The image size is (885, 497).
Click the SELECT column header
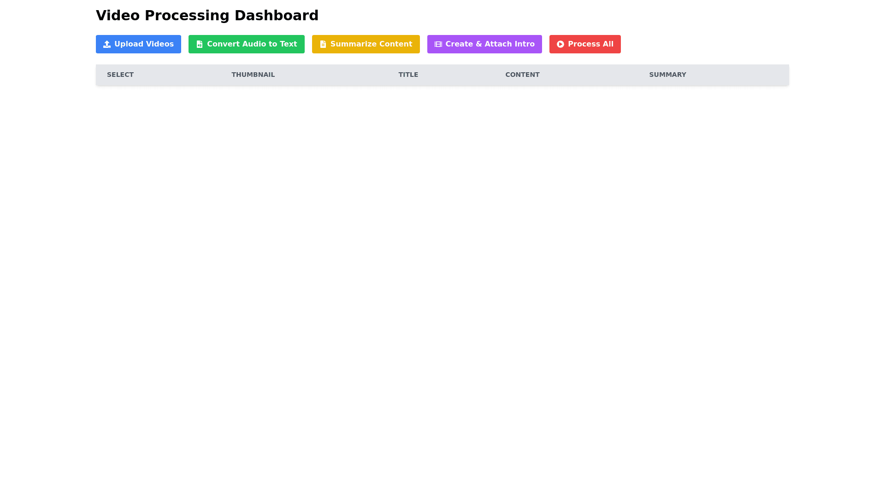tap(120, 75)
